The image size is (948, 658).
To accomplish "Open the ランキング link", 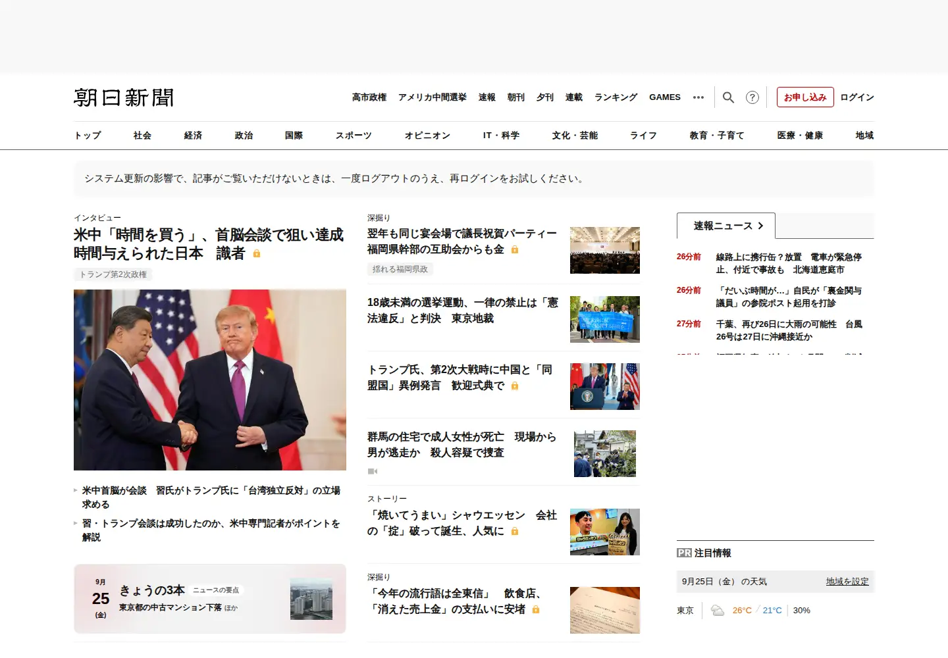I will pyautogui.click(x=616, y=97).
